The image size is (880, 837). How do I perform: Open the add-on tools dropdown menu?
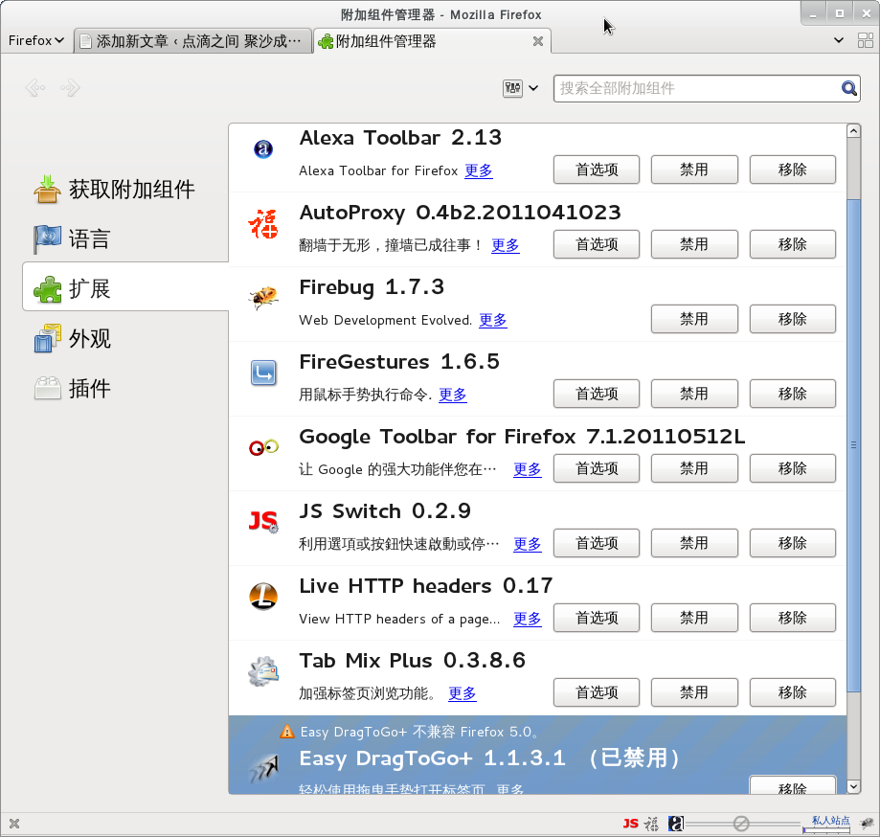point(520,88)
